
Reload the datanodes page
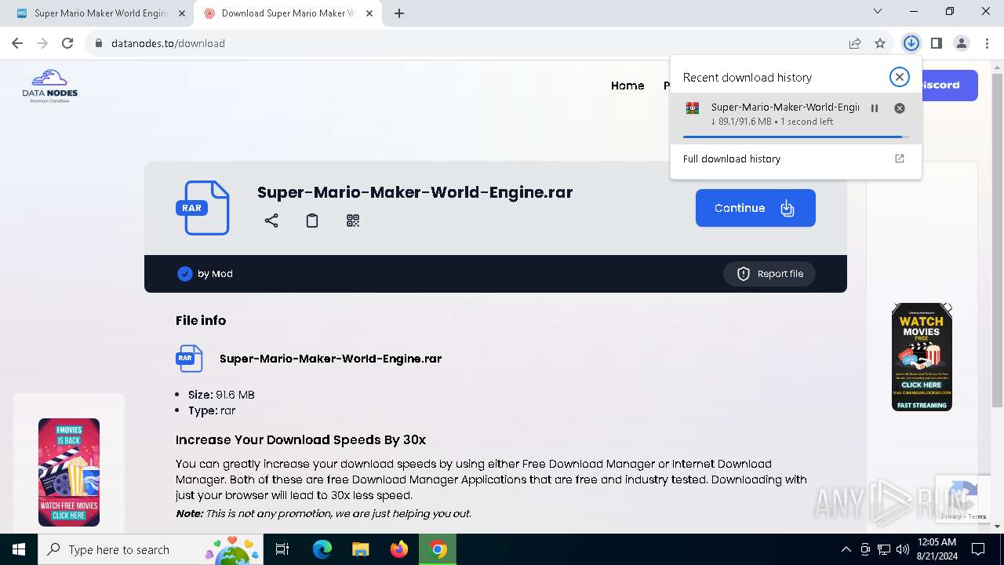[67, 43]
